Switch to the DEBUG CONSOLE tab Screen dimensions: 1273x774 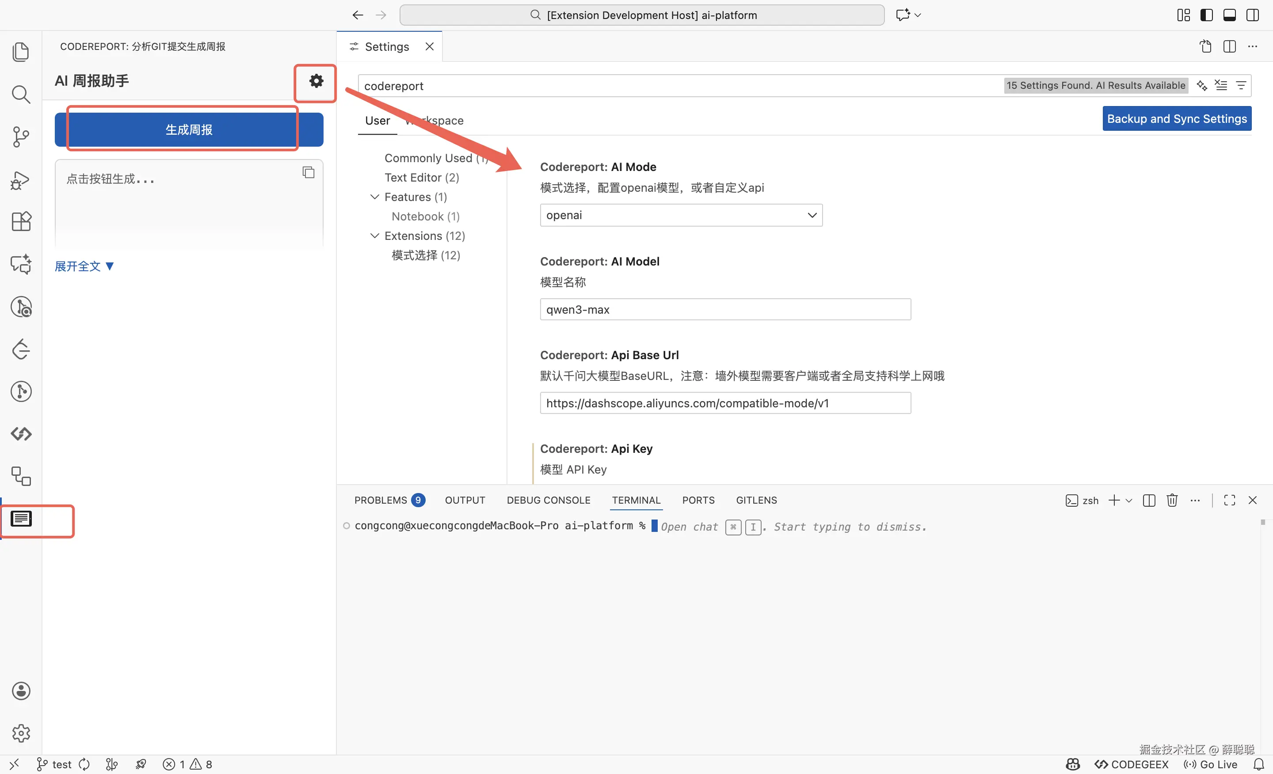[x=548, y=500]
